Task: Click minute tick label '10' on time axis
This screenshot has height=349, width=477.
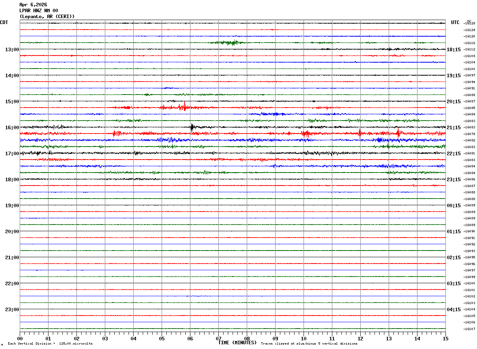Action: (304, 339)
